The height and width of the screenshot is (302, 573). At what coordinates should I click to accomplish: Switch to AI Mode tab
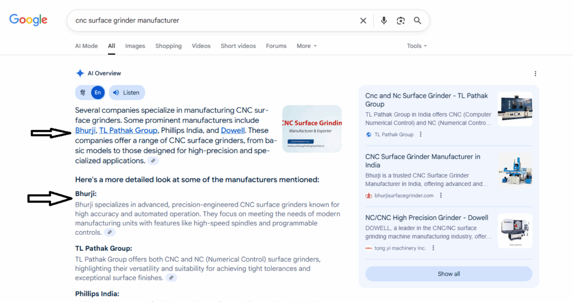[x=86, y=46]
